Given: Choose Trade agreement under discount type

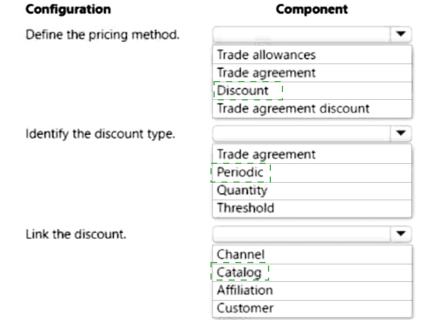Looking at the screenshot, I should tap(266, 154).
